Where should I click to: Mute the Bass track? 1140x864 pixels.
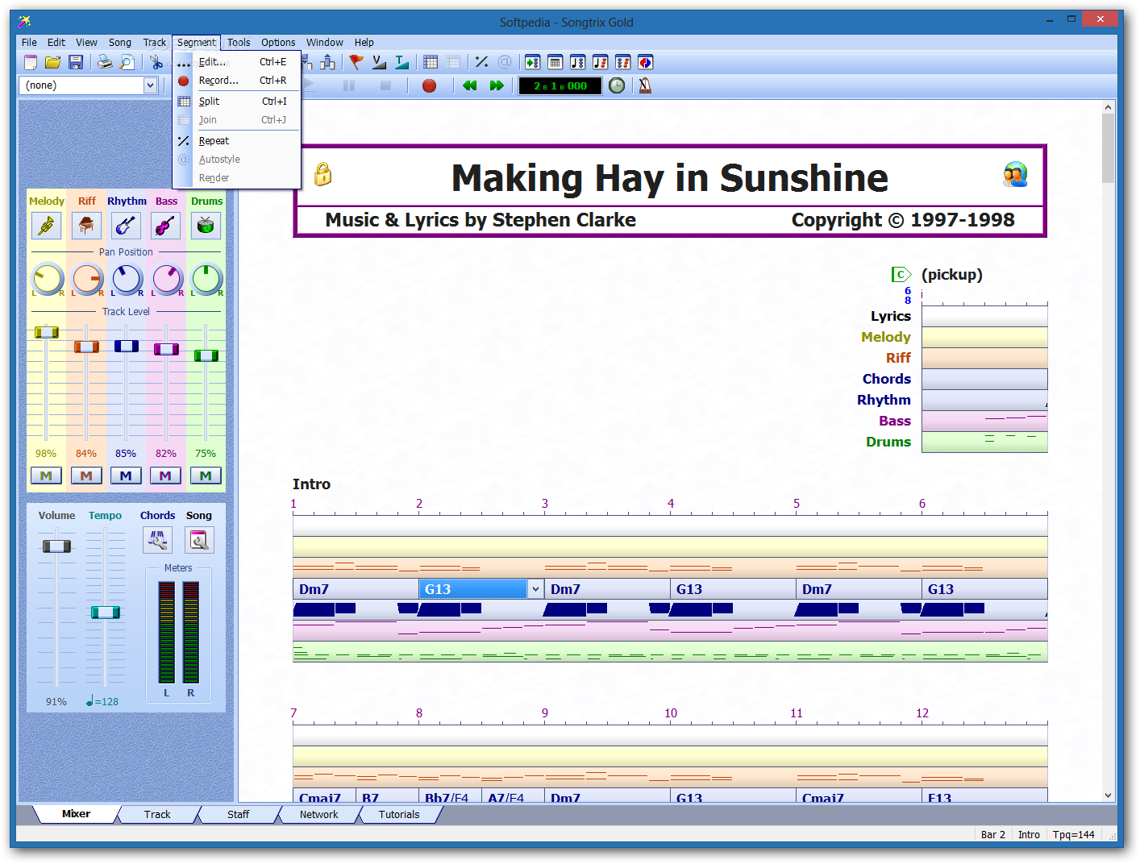click(x=165, y=476)
